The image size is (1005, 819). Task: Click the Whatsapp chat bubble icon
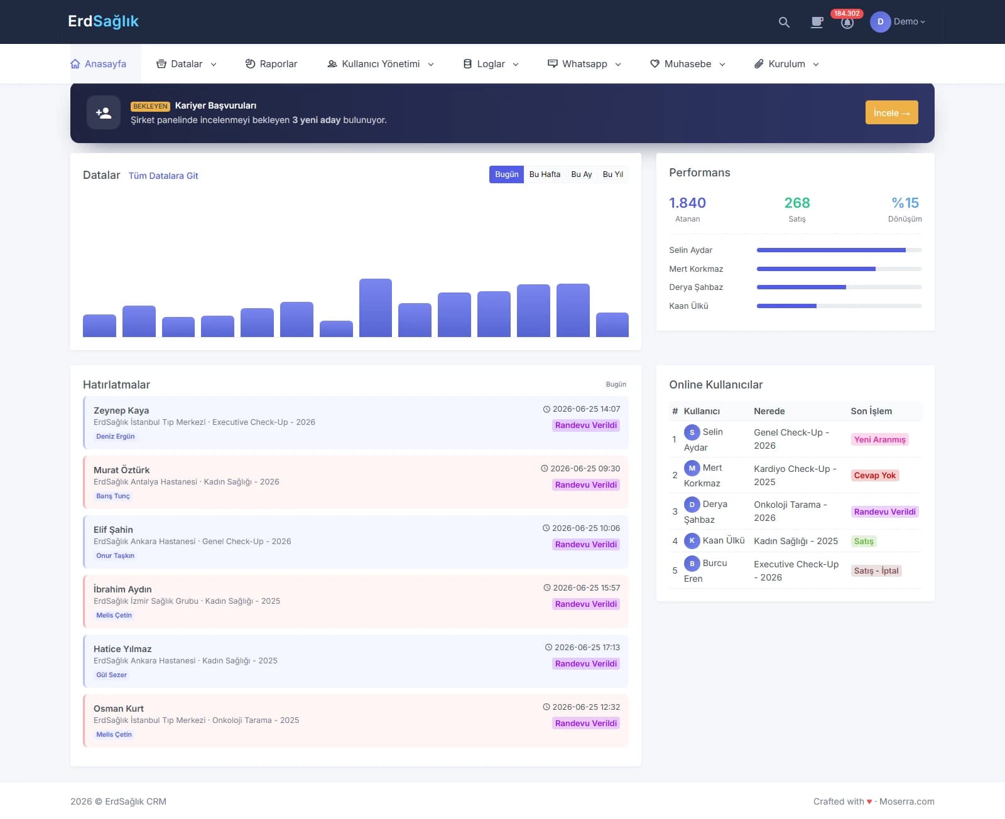point(553,64)
